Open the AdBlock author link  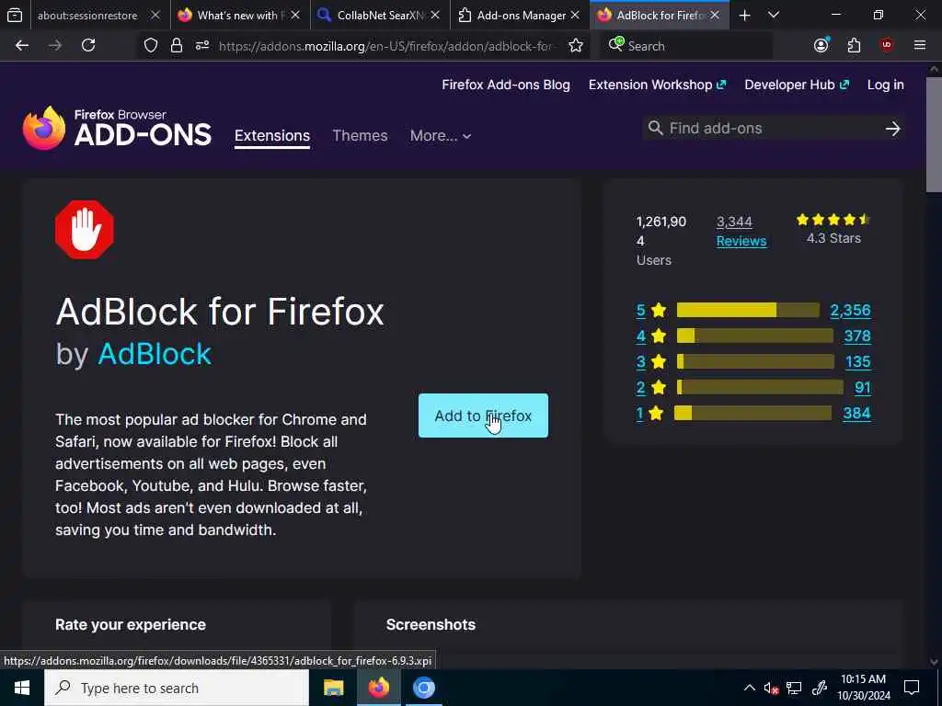coord(155,354)
